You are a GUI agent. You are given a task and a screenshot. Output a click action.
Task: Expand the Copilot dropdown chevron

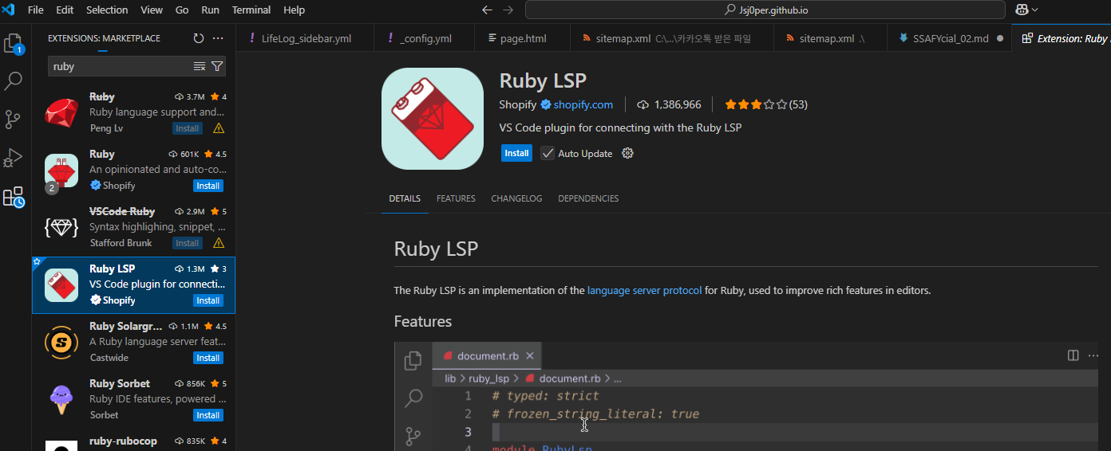click(1035, 10)
